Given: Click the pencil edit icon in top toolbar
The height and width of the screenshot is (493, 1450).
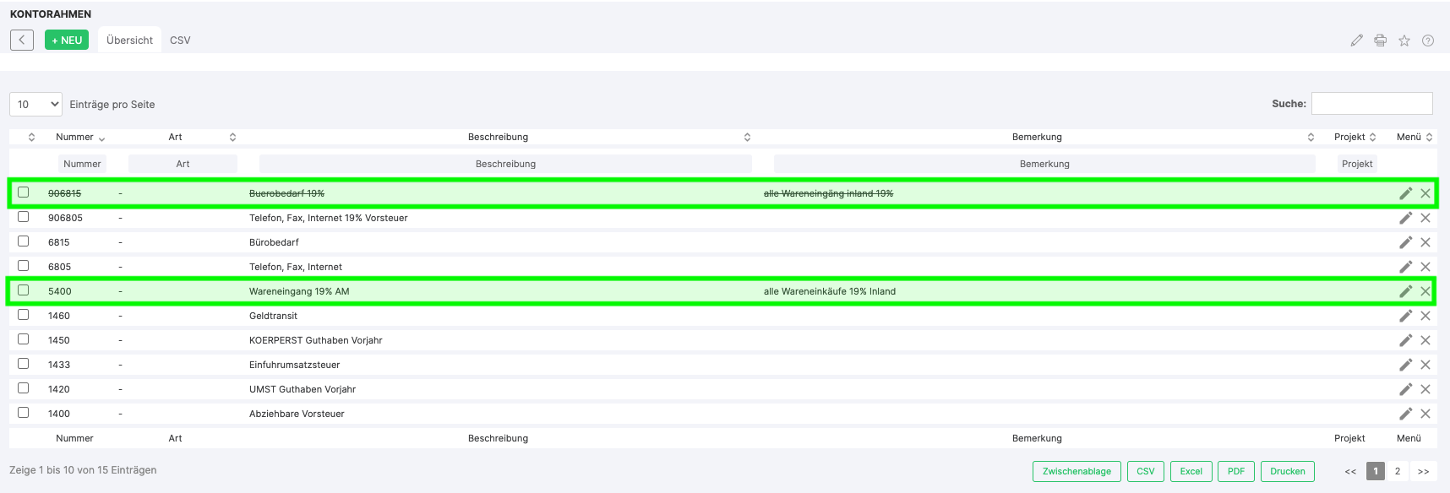Looking at the screenshot, I should (1356, 41).
